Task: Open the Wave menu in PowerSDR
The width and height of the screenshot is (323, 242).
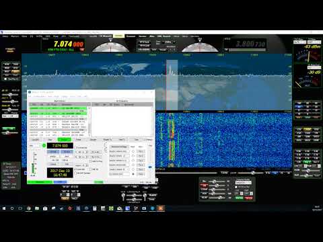Action: (24, 36)
